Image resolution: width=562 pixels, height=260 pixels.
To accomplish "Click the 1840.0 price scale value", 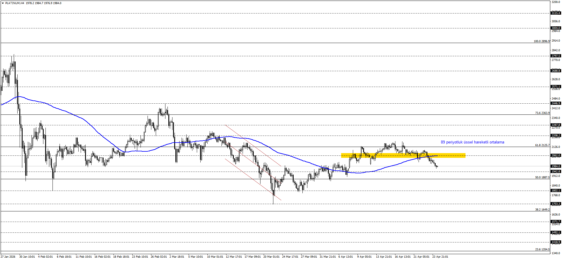I will coord(556,186).
